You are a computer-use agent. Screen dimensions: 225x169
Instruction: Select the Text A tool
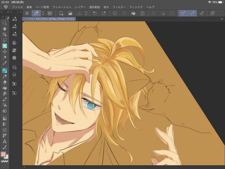(x=4, y=142)
